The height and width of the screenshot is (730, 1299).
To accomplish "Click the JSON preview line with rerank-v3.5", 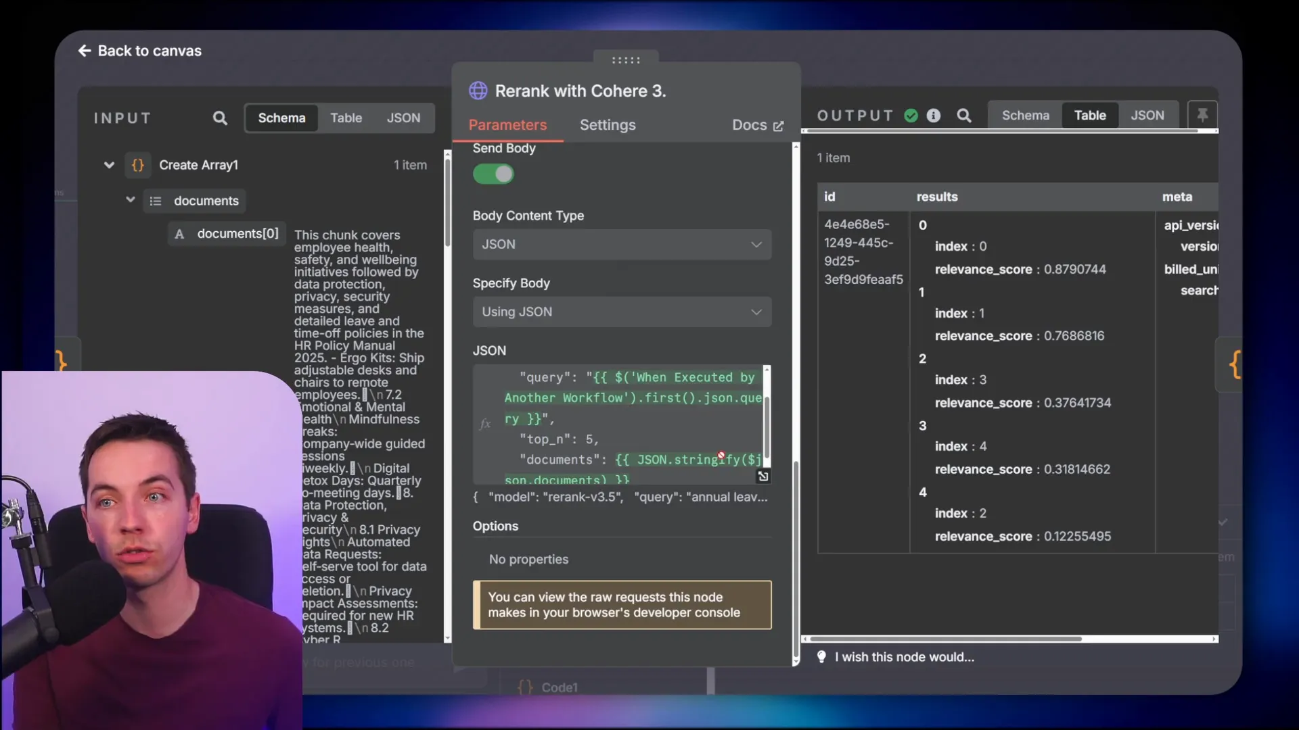I will click(620, 497).
